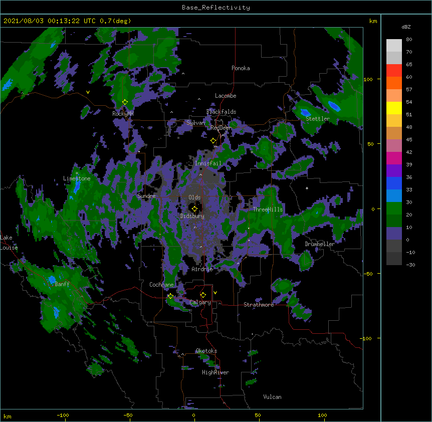432x422 pixels.
Task: Click the yellow radar site diamond between Olds and Didsbury
Action: click(194, 209)
